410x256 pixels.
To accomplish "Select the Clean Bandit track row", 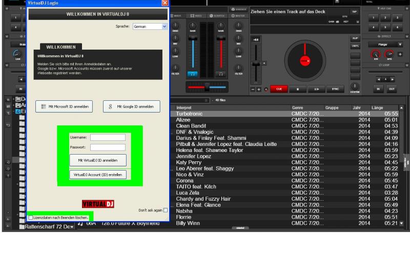I will click(x=284, y=126).
